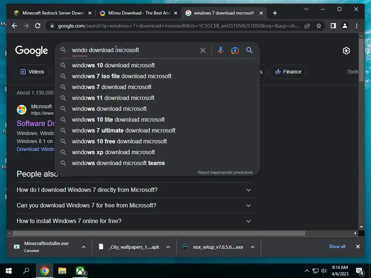Click the tab search chevron in title bar
Screen dimensions: 371x278
(306, 9)
